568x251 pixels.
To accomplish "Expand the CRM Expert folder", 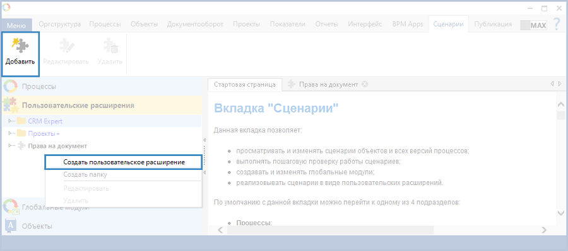I will pos(9,121).
